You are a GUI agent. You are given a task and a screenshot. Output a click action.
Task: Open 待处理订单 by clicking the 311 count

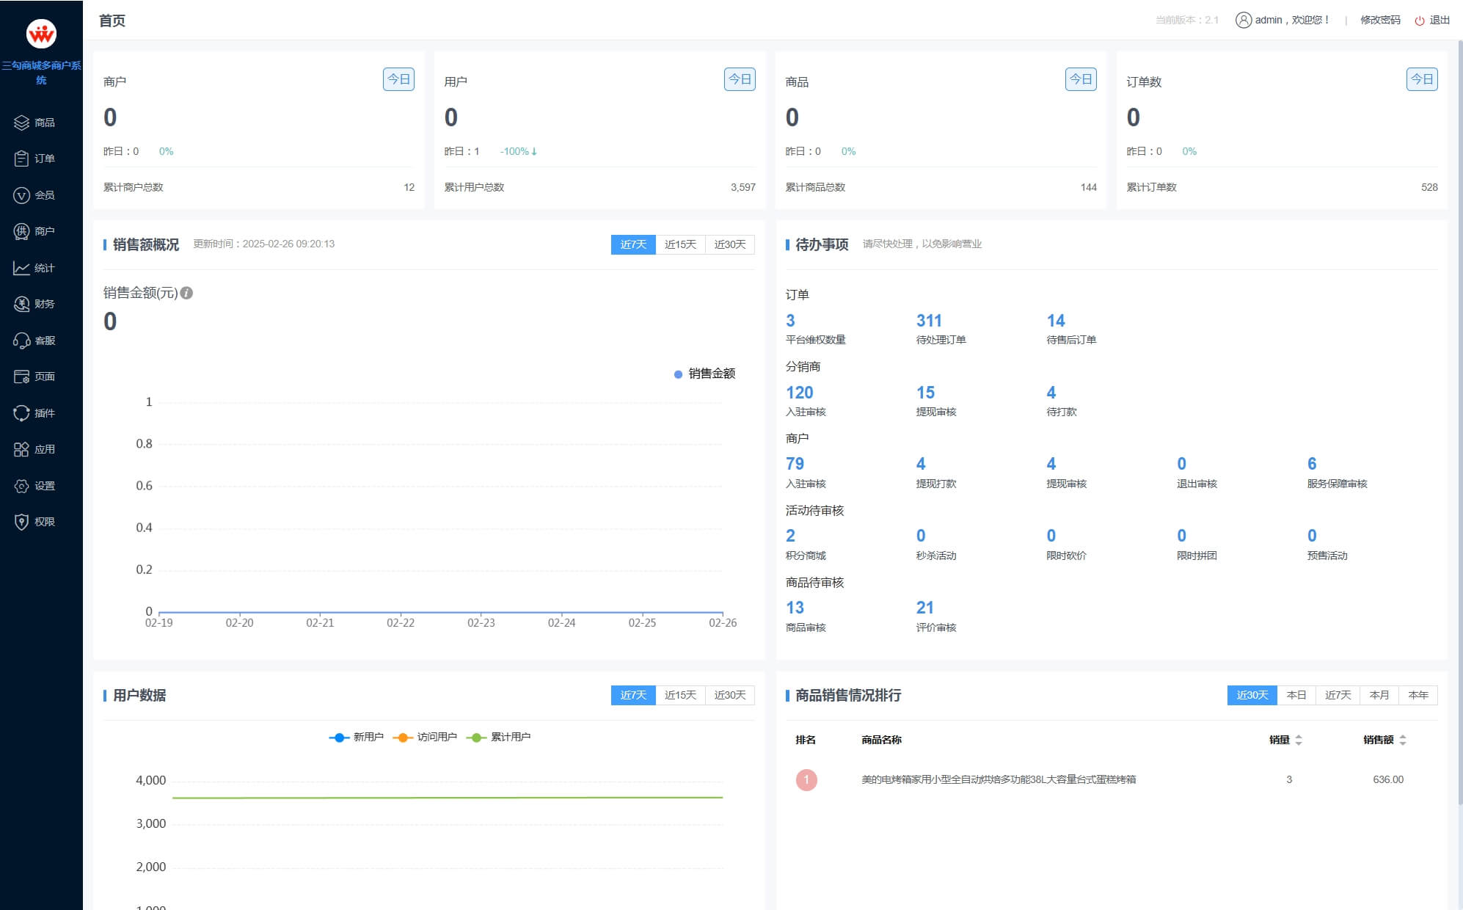(928, 321)
